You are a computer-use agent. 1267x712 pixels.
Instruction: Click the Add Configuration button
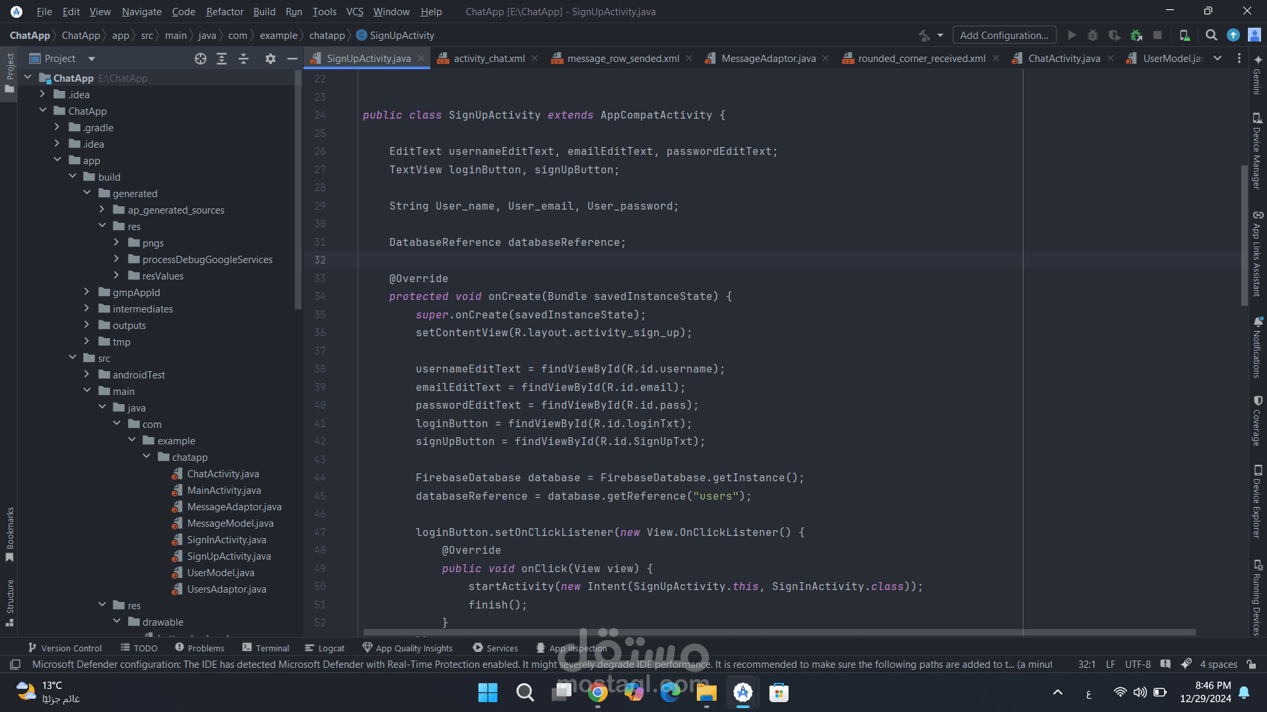pos(1004,36)
